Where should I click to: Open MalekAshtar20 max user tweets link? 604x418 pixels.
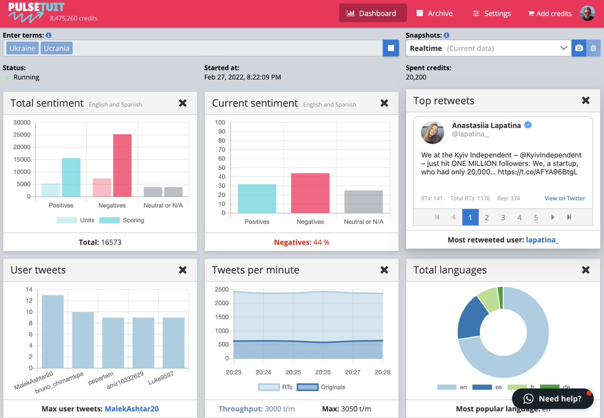tap(131, 409)
